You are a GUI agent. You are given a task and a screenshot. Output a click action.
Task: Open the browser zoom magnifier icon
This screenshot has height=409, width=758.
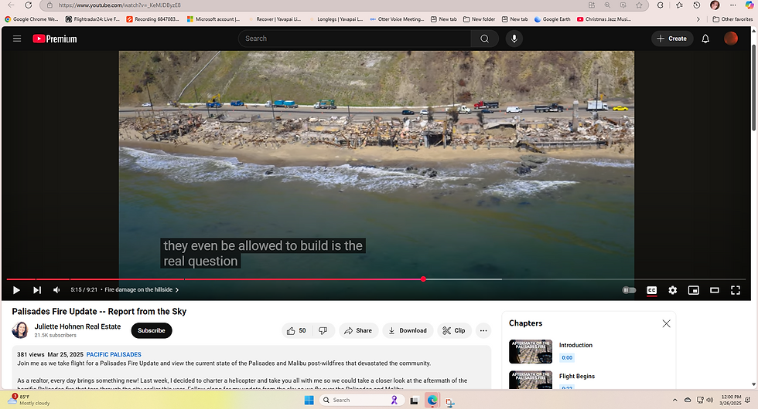[x=607, y=5]
